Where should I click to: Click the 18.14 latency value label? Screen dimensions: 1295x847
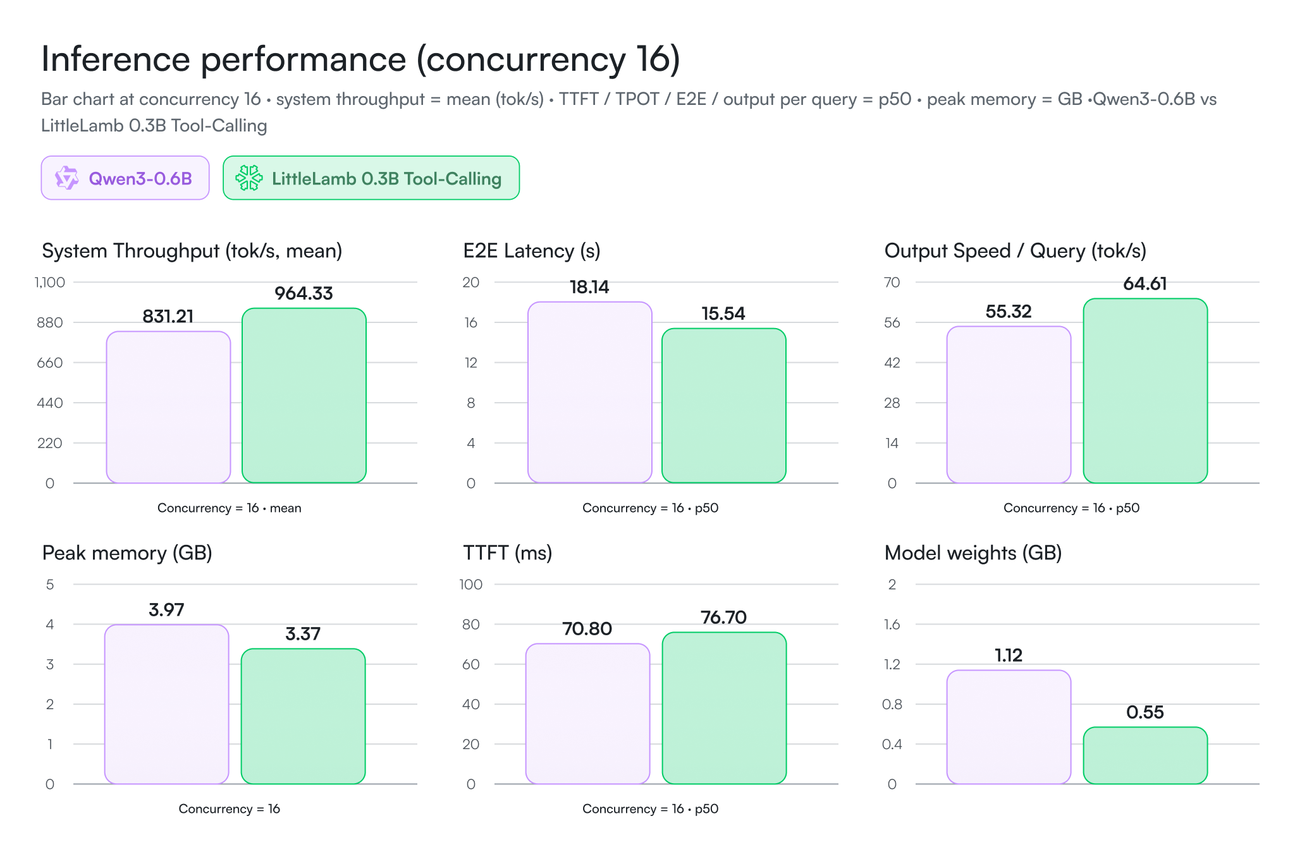click(589, 287)
